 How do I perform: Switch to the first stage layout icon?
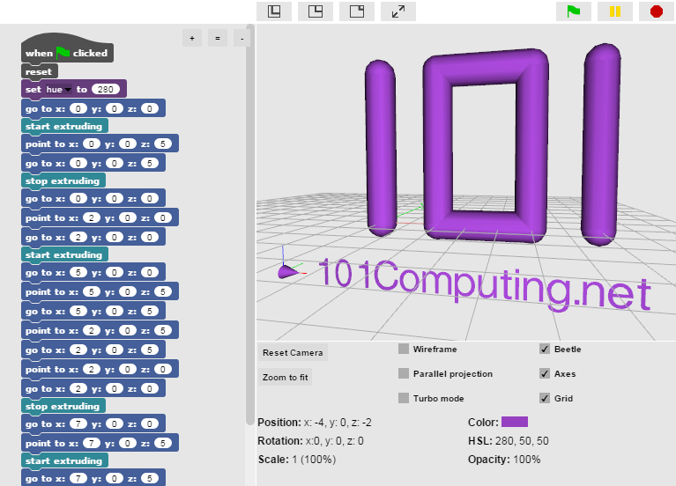274,11
